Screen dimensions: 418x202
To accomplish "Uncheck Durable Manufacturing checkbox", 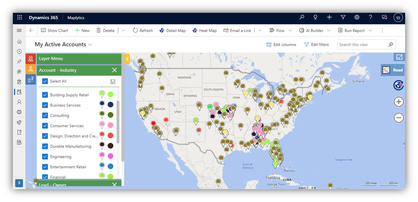I will [x=45, y=146].
